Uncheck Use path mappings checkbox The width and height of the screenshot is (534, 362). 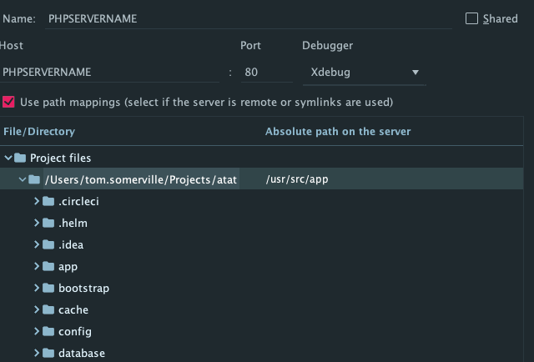pyautogui.click(x=8, y=102)
